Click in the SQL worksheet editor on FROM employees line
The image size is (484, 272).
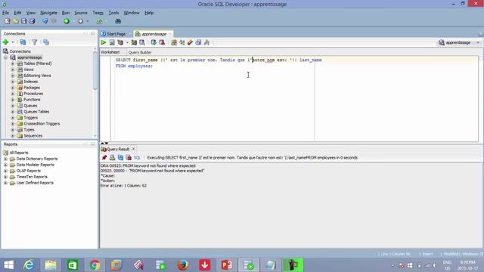(x=134, y=66)
